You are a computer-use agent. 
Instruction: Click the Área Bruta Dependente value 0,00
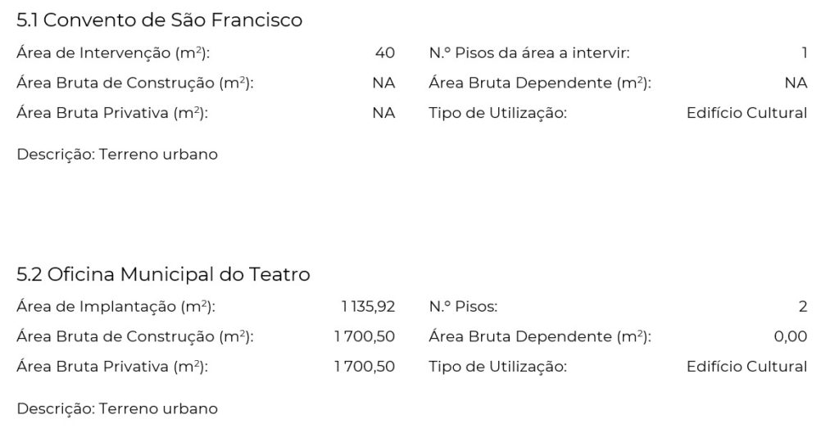(x=790, y=336)
